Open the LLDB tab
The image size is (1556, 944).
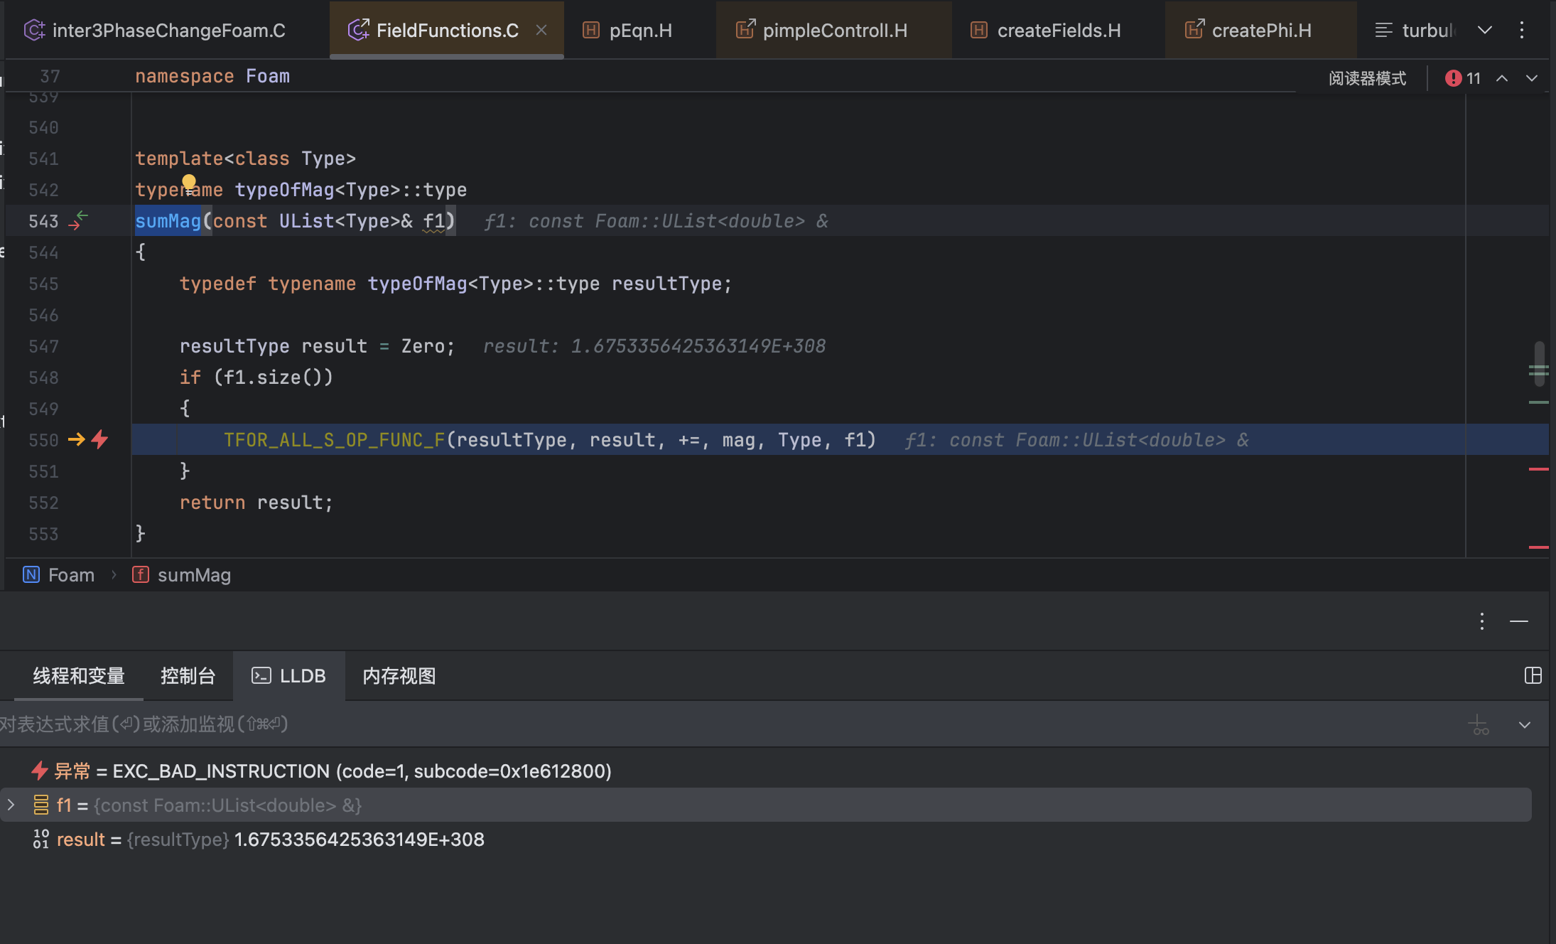289,675
